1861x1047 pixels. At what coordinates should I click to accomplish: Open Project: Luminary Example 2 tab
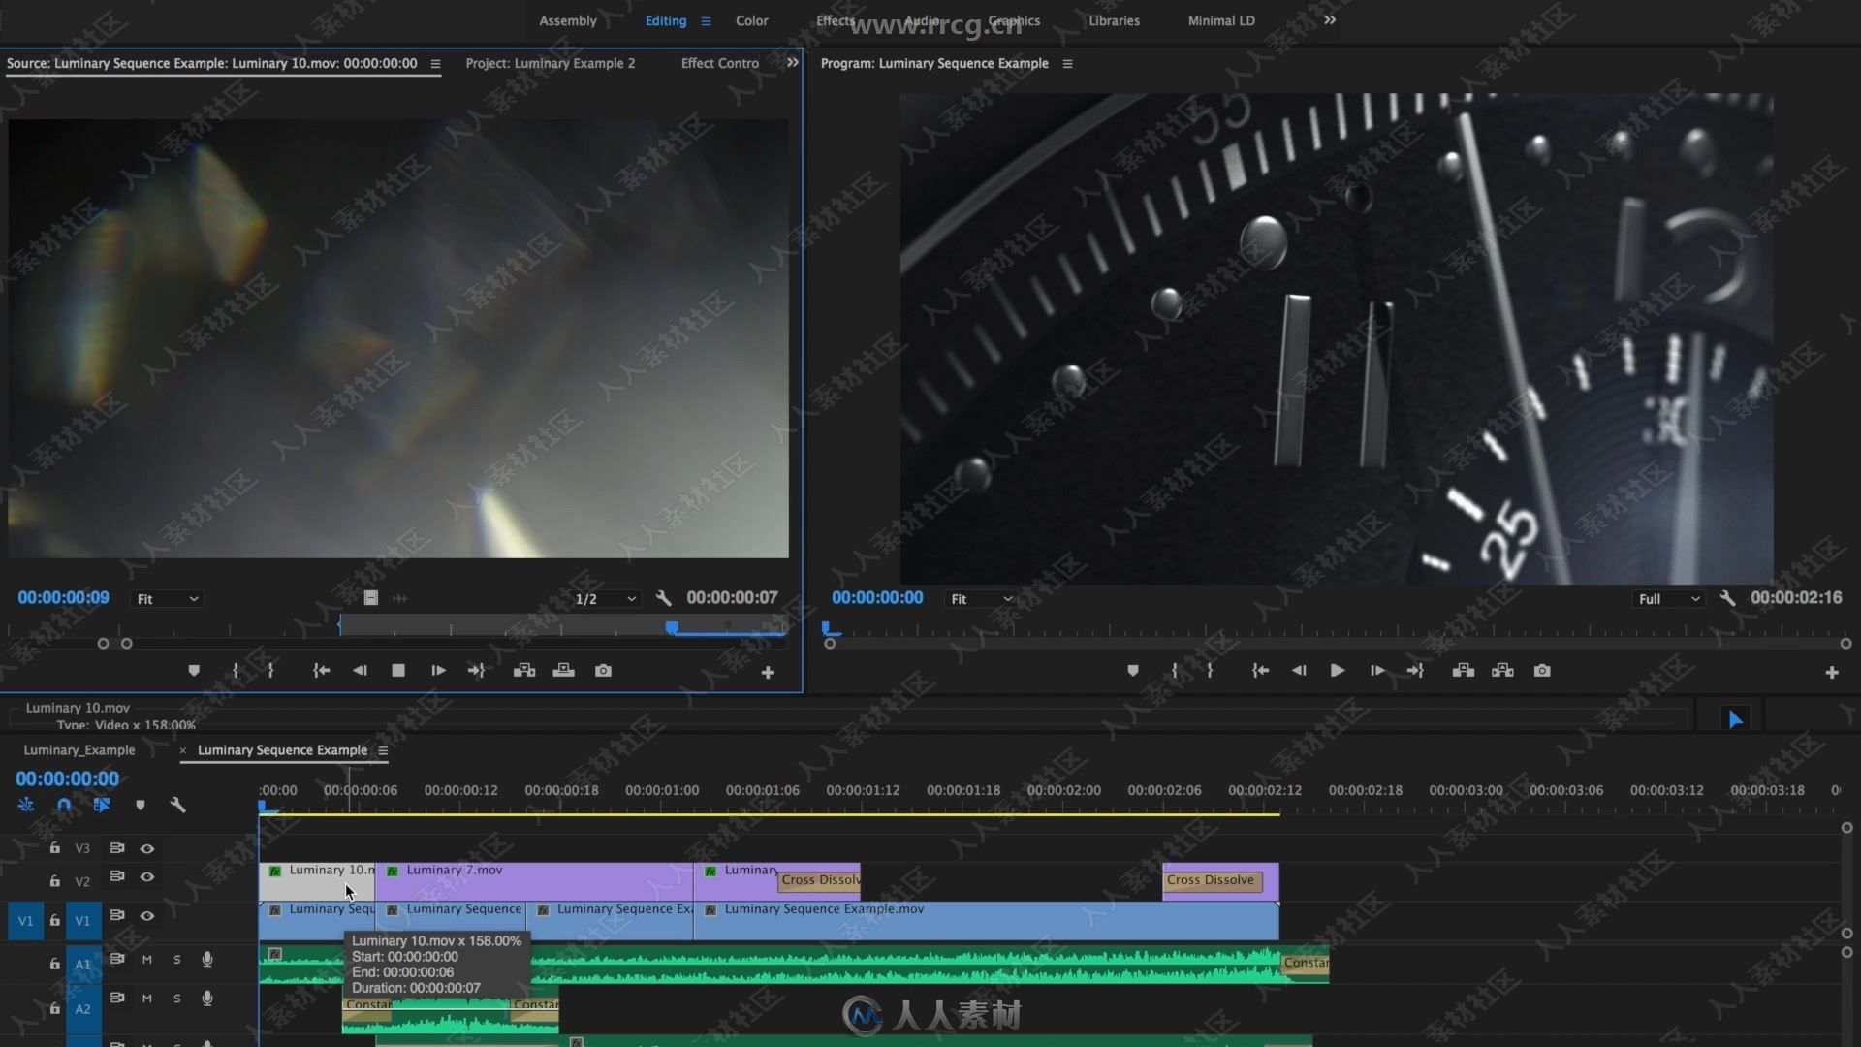tap(550, 63)
